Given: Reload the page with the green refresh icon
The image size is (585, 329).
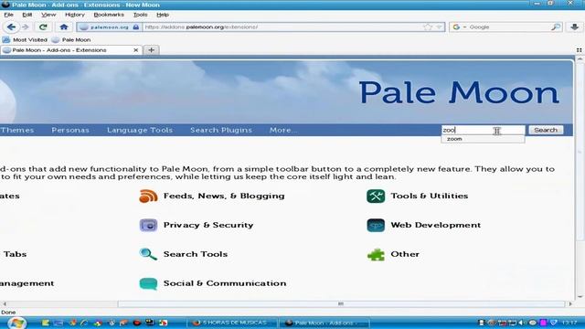Looking at the screenshot, I should coord(43,27).
